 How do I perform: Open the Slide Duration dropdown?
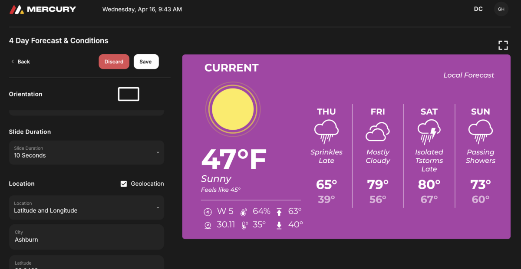pyautogui.click(x=86, y=152)
